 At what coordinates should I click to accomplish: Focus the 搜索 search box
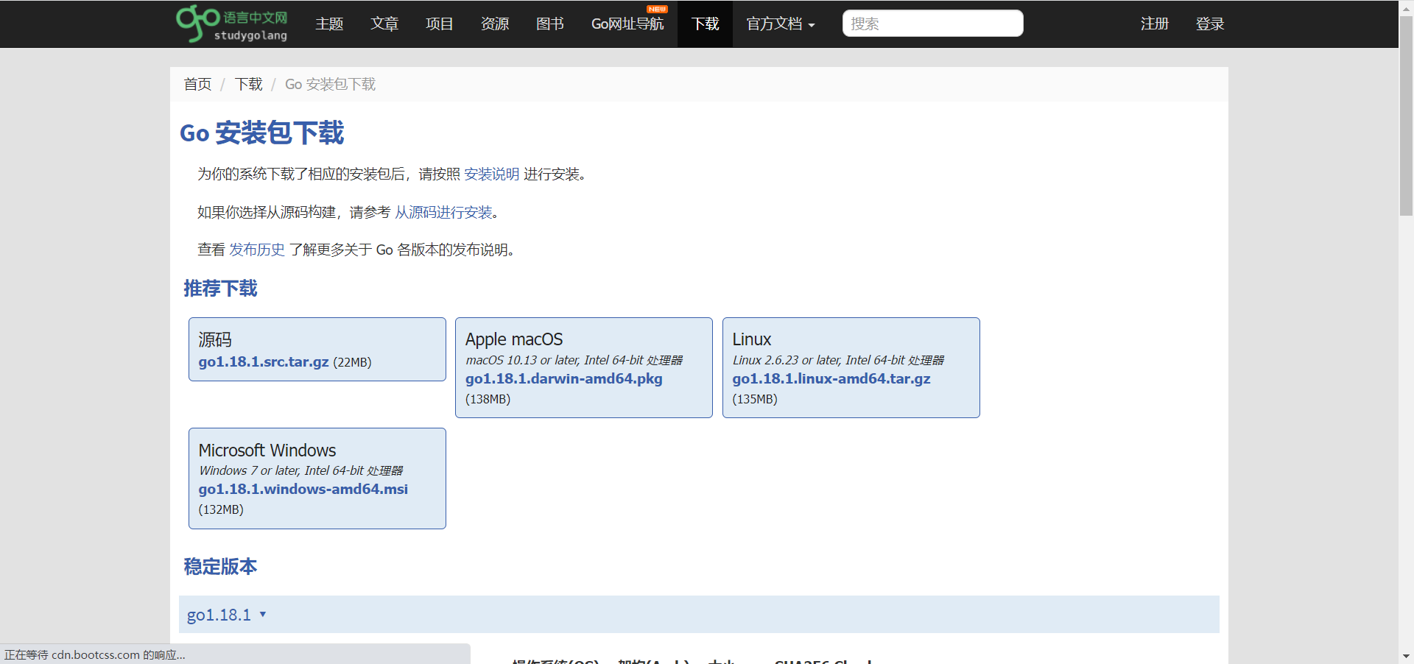click(932, 24)
